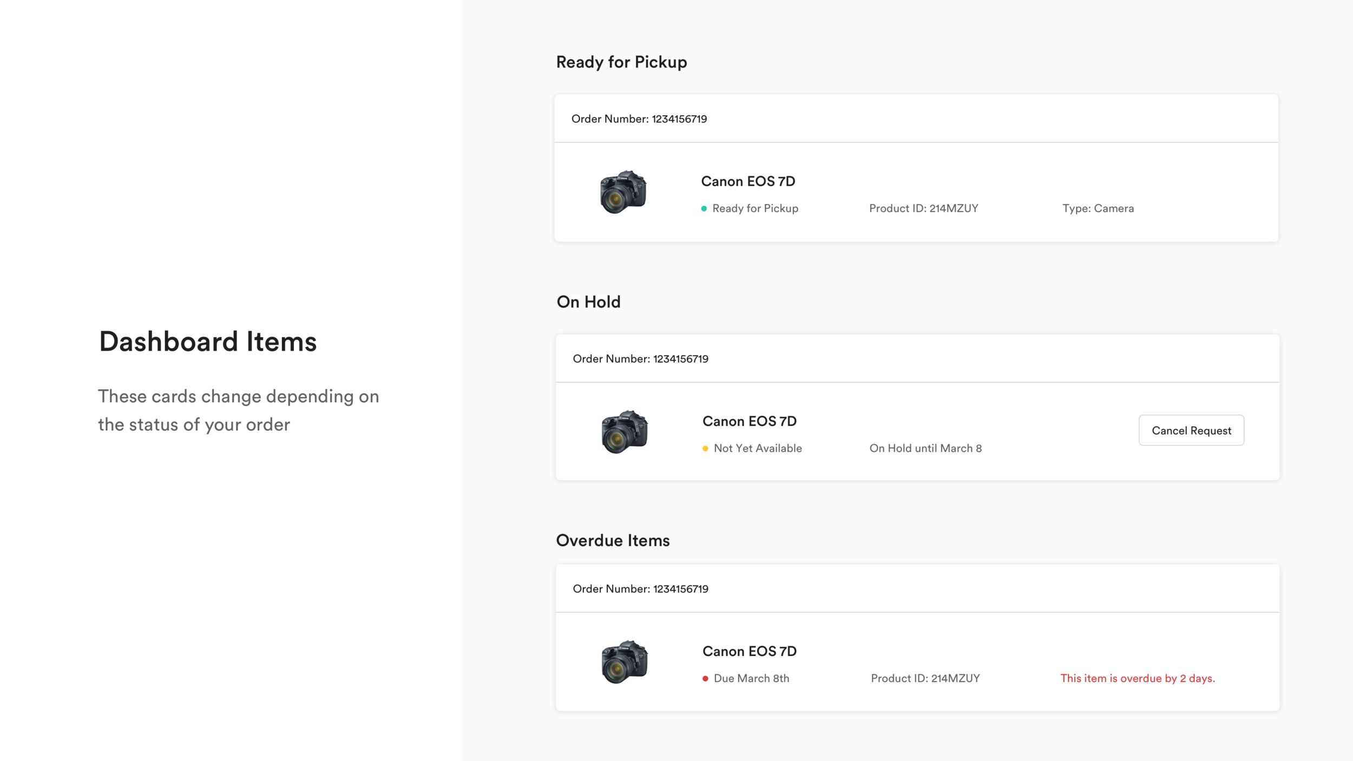Click the 'Overdue Items' section heading

coord(613,541)
